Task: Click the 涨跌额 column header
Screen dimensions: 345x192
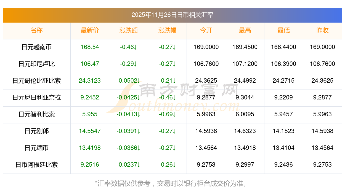Action: pos(129,30)
